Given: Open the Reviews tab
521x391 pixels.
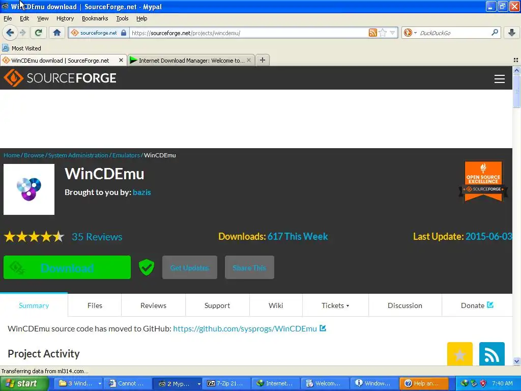Looking at the screenshot, I should (x=153, y=305).
